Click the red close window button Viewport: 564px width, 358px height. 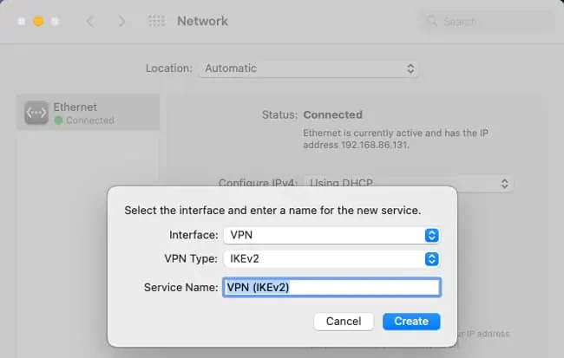pos(19,21)
